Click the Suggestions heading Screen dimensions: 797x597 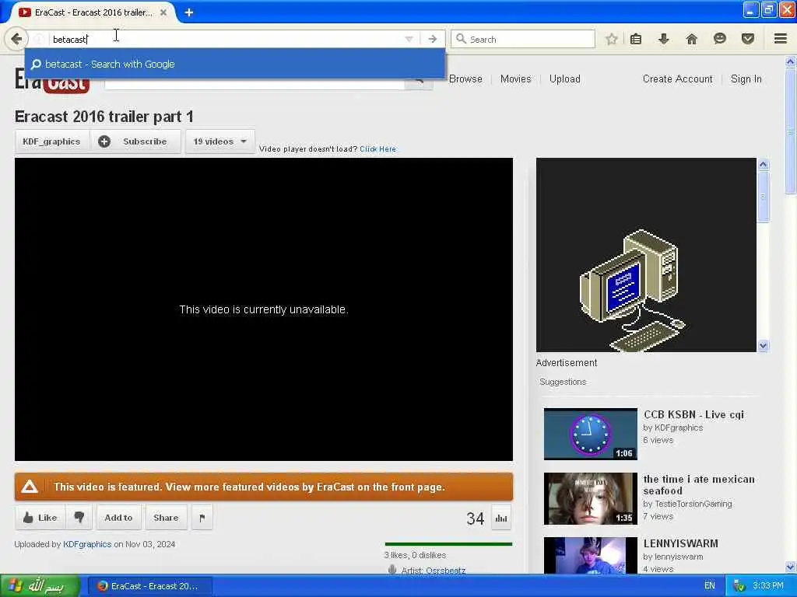coord(563,382)
